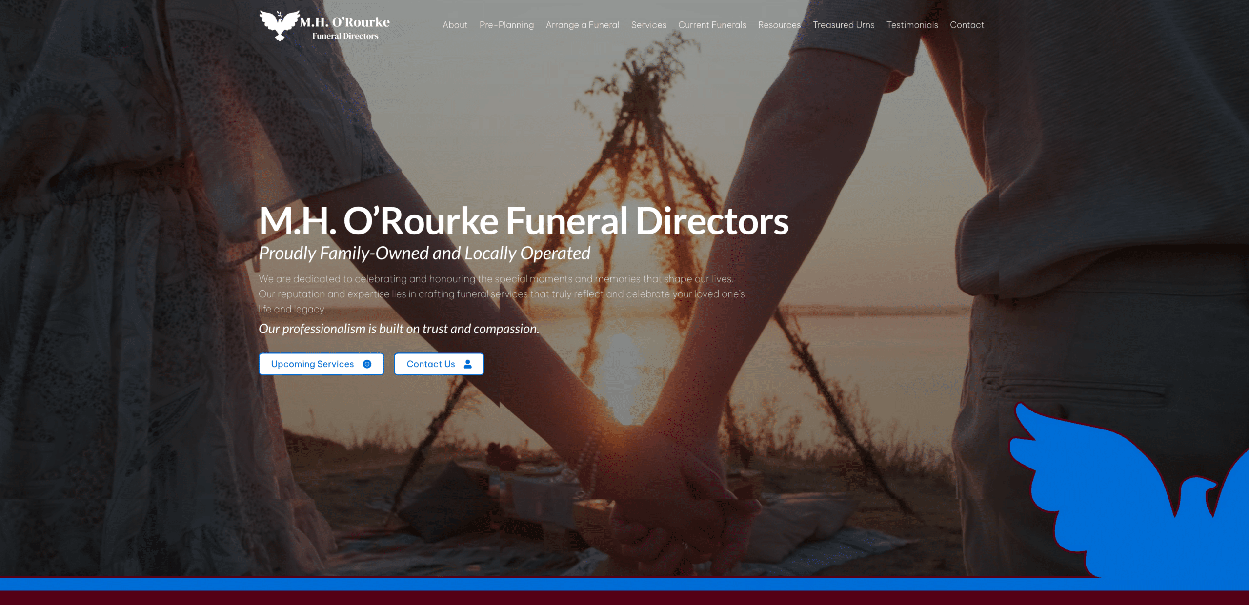
Task: Click Contact in the top navigation
Action: (x=967, y=25)
